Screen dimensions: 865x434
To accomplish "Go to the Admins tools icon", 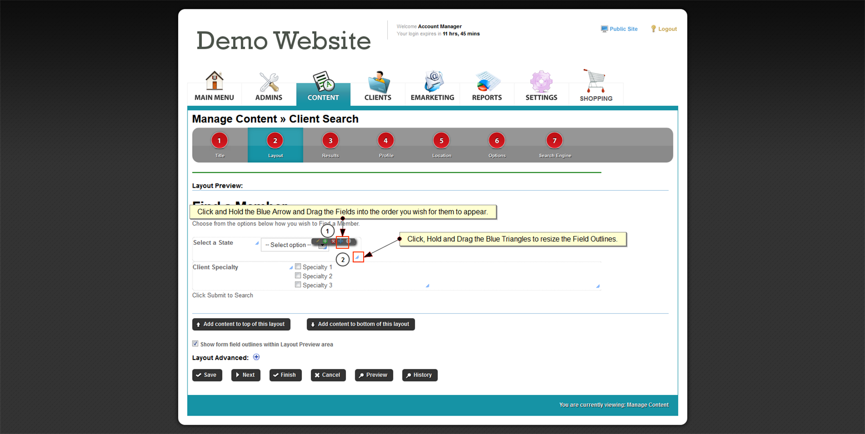I will point(269,82).
